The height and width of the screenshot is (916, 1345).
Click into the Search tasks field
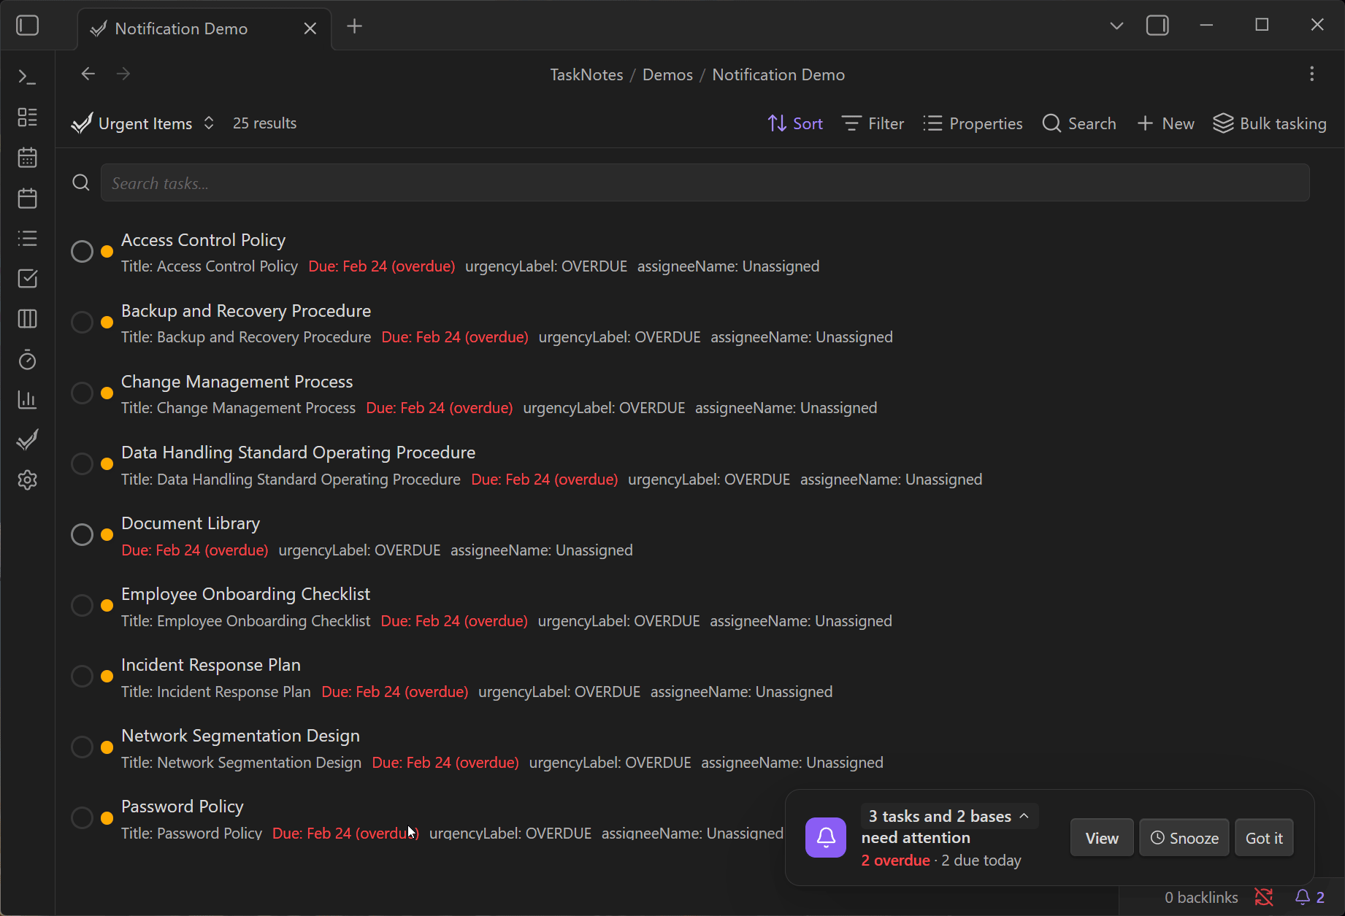(705, 183)
